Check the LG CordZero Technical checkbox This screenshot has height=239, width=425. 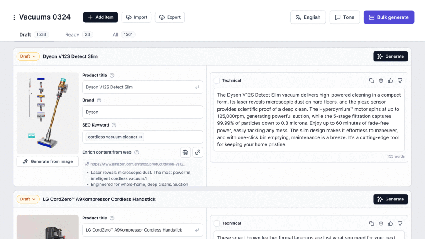pos(217,223)
